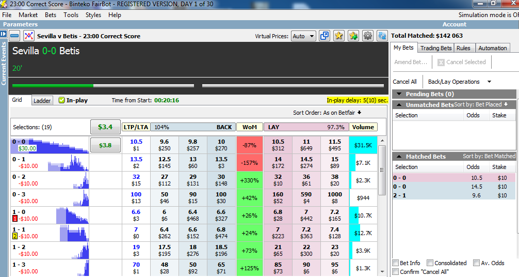Viewport: 519px width, 277px height.
Task: Select matched bet 0 - 0 at 14.5
Action: [454, 187]
